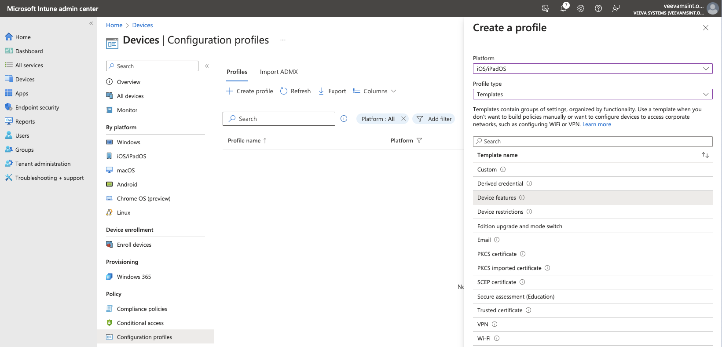Follow the Learn more link

(597, 124)
